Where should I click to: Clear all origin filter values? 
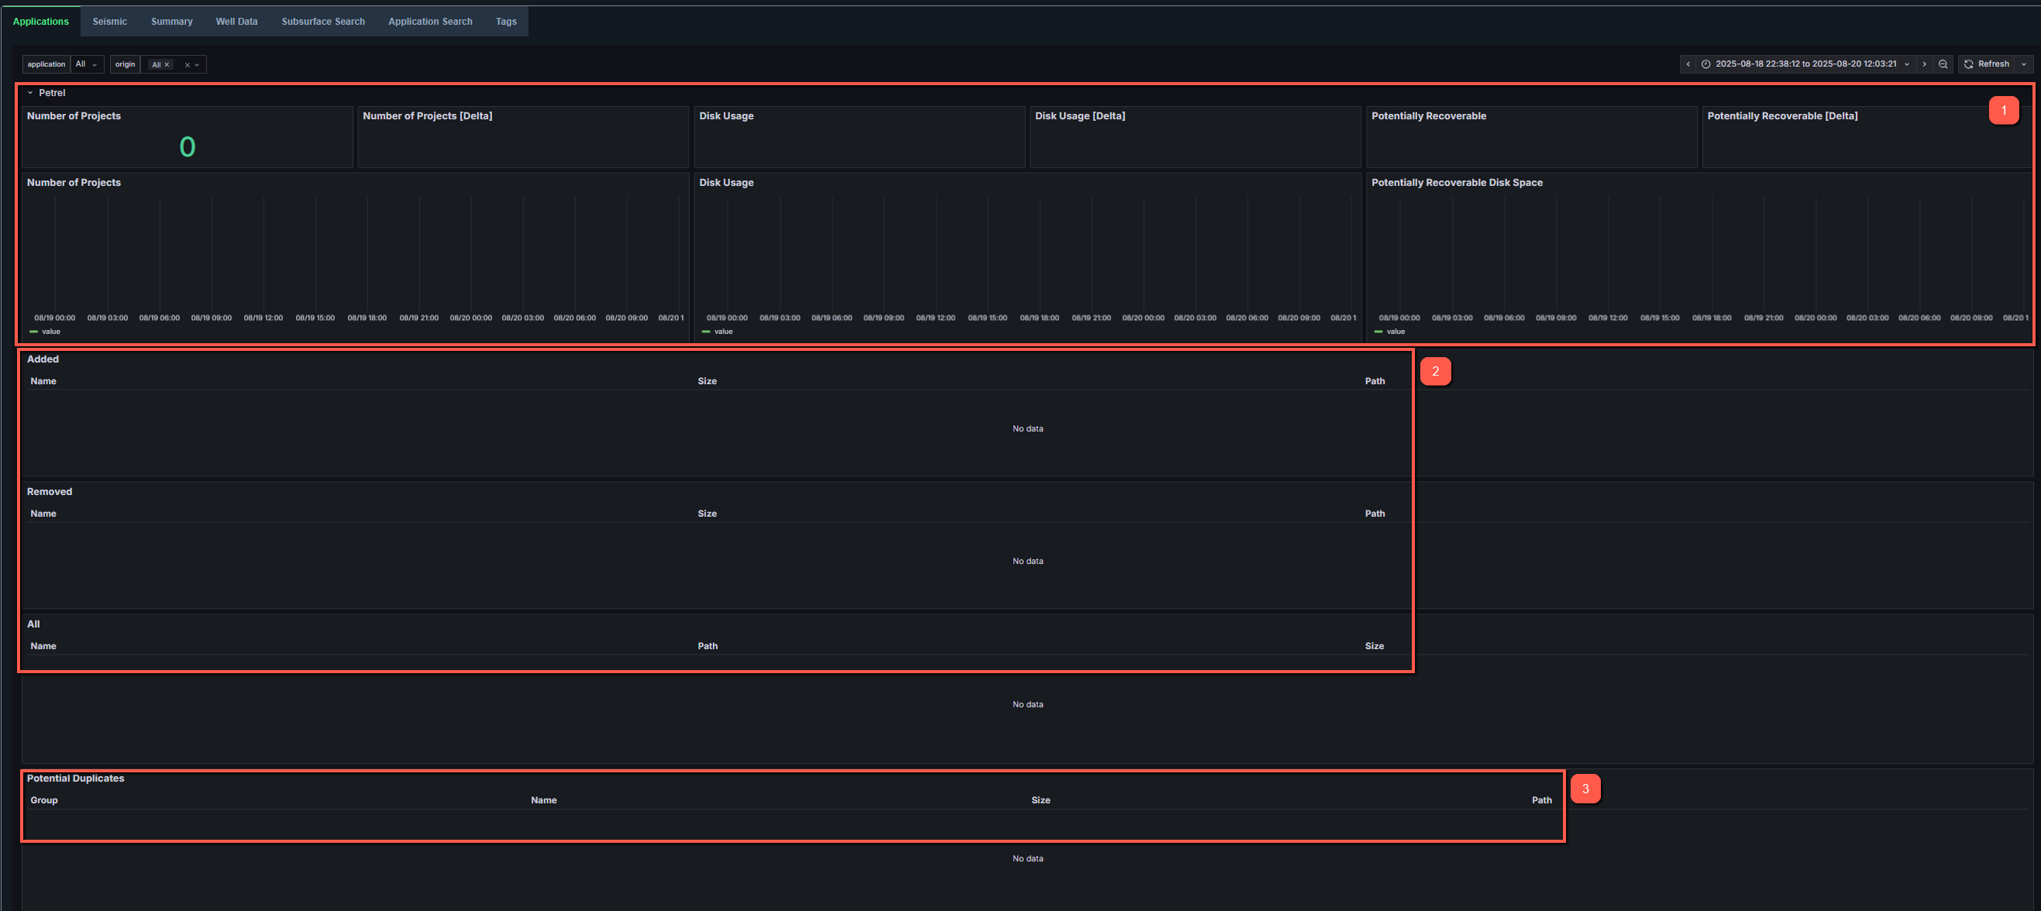[187, 65]
